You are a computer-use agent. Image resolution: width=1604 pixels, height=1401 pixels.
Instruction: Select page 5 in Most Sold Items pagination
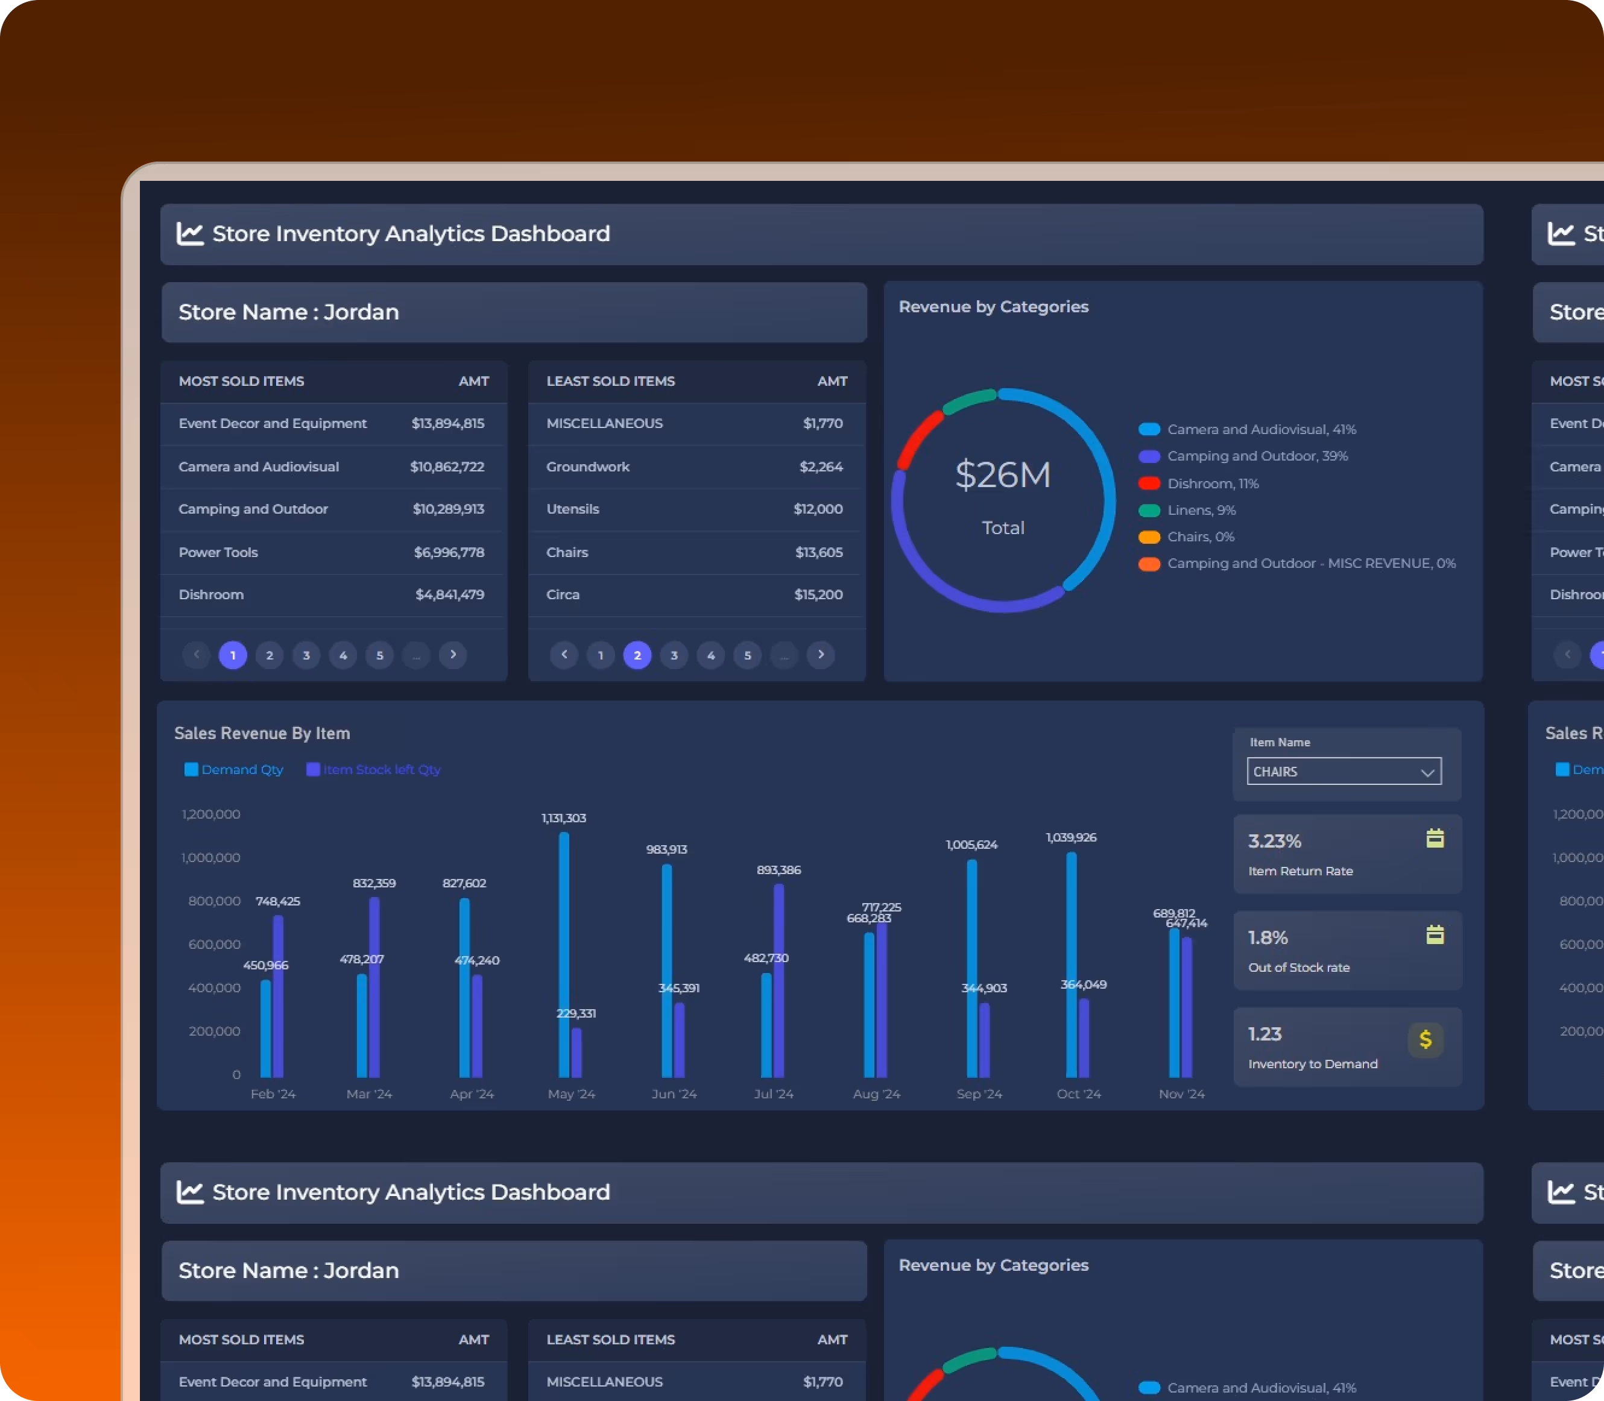point(380,655)
